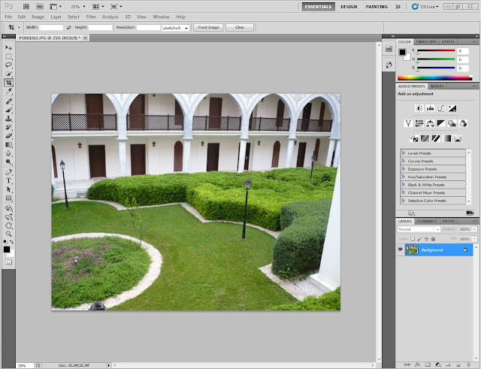This screenshot has height=369, width=481.
Task: Switch to the Swatches tab
Action: pos(426,42)
